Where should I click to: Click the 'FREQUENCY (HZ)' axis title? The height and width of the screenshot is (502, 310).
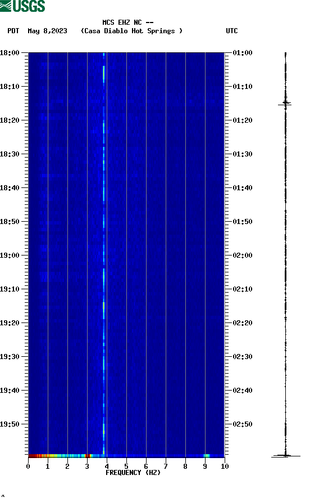(x=133, y=473)
